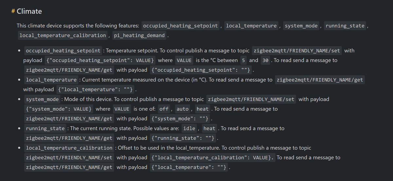This screenshot has width=393, height=181.
Task: Click the # anchor link before Climate
Action: [13, 11]
